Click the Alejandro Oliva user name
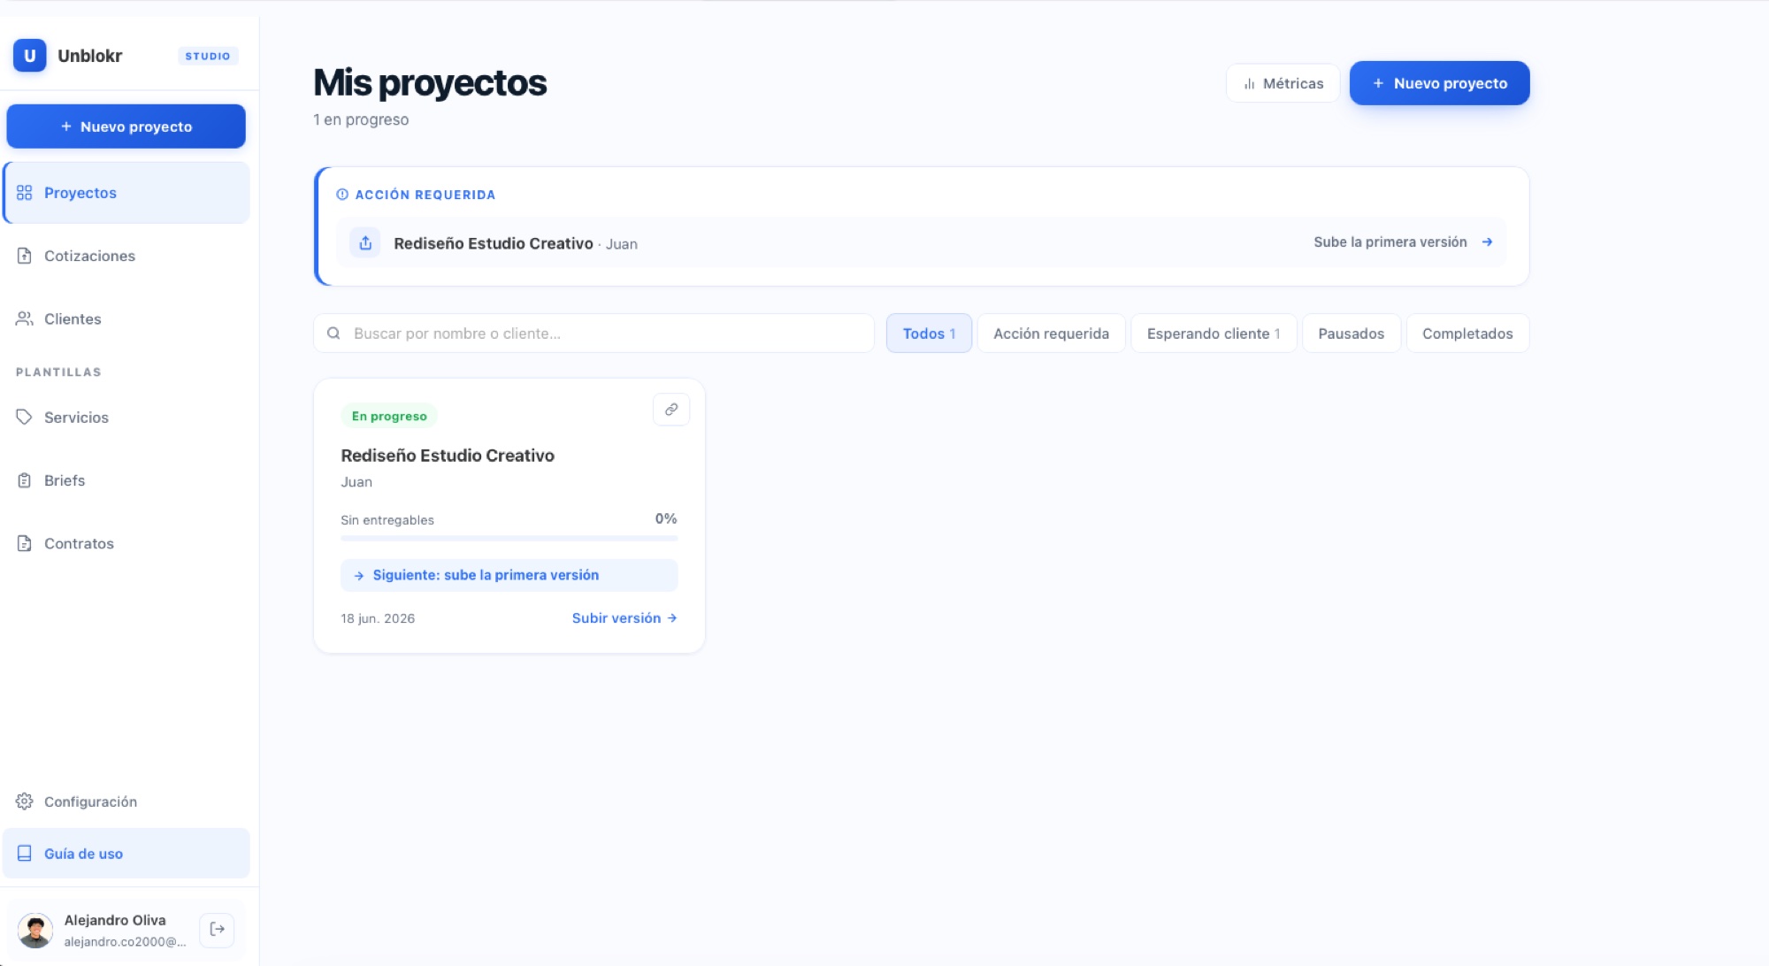Screen dimensions: 1769x966 click(x=115, y=920)
